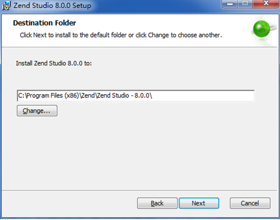This screenshot has width=280, height=220.
Task: Click the grayed-out maximize button
Action: [x=245, y=4]
